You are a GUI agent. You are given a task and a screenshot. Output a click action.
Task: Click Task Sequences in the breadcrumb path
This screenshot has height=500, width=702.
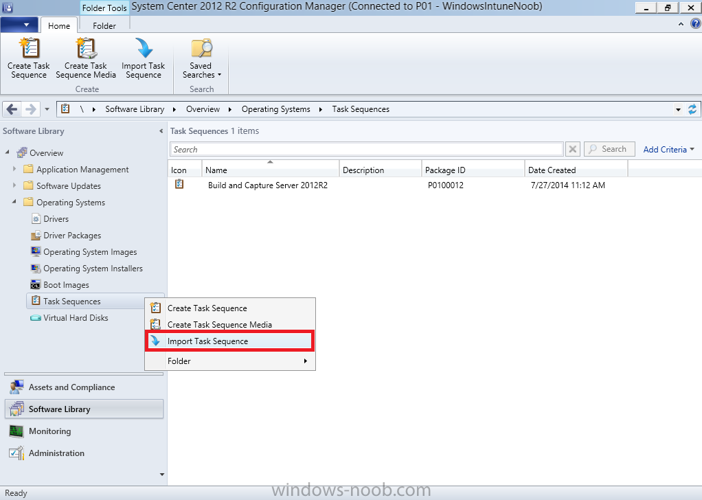pyautogui.click(x=361, y=109)
